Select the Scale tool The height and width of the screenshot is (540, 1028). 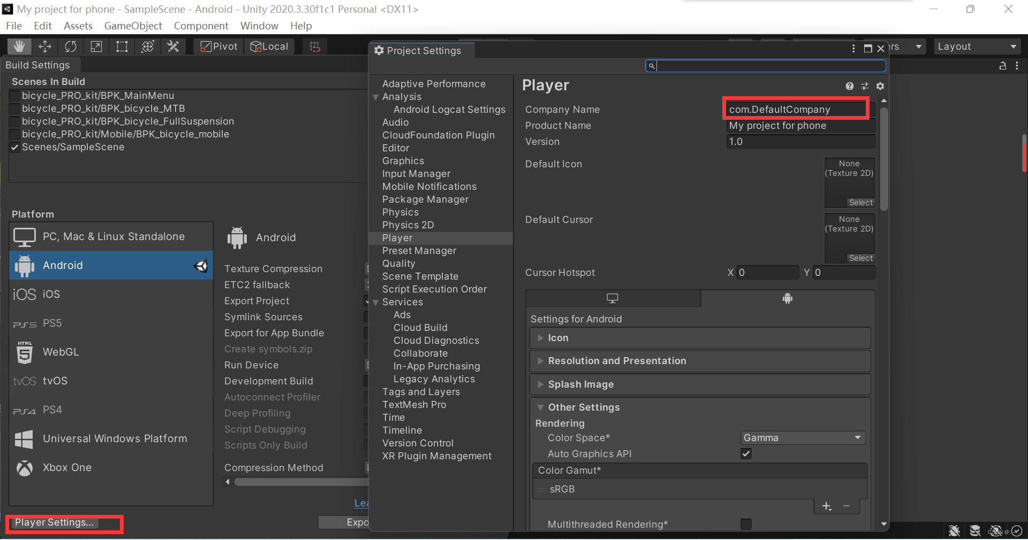96,47
